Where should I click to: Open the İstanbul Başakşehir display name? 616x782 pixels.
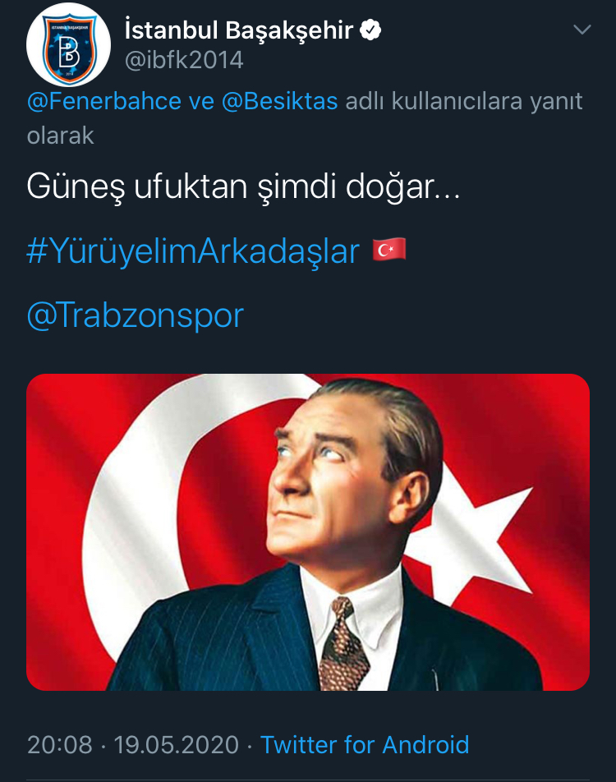239,30
